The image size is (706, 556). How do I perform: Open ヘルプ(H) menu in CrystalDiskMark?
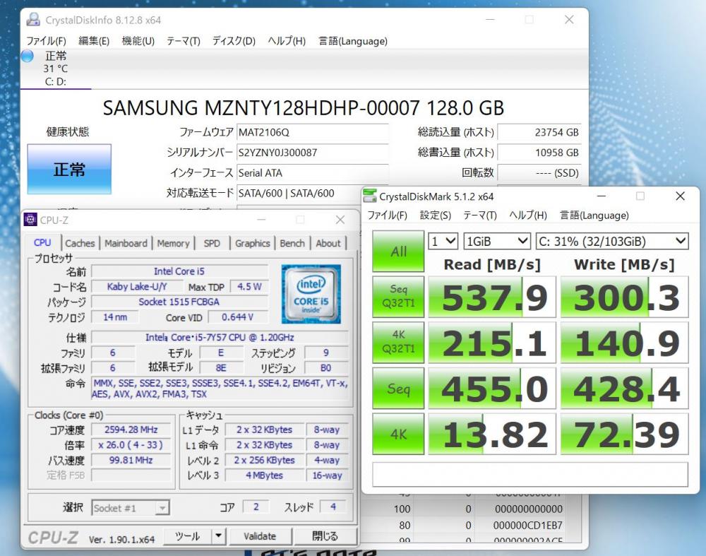pos(528,215)
